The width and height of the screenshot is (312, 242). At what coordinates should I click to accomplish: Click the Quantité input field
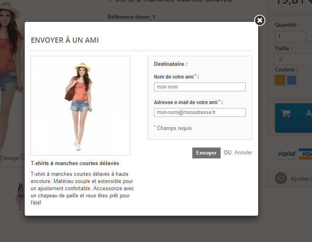pos(290,36)
